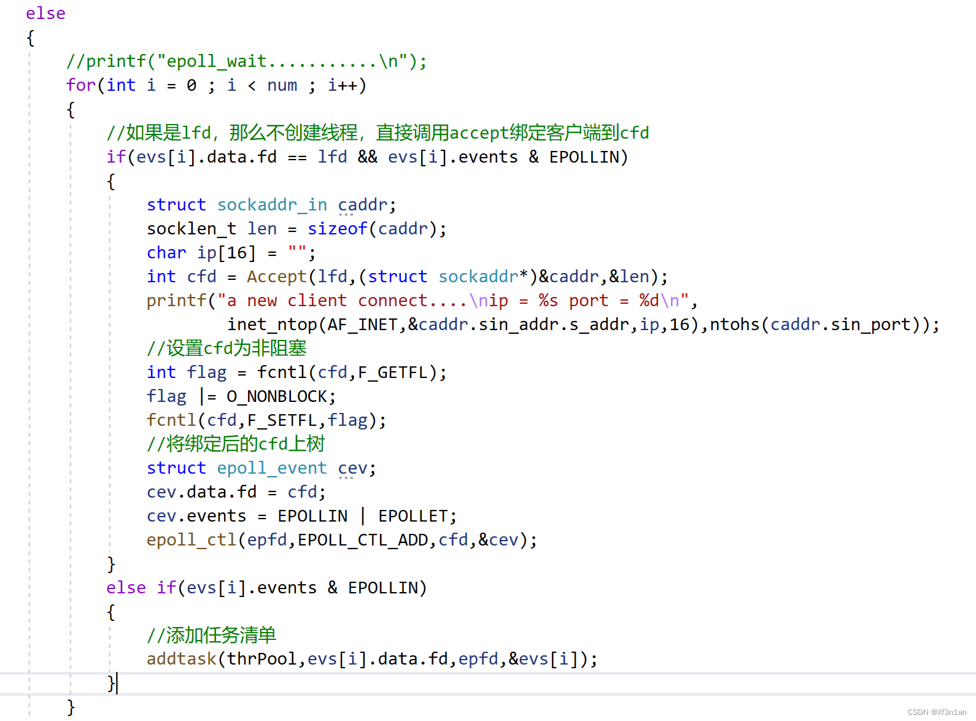Click 'EPOLLIN' in the lfd if condition
Image resolution: width=976 pixels, height=721 pixels.
pyautogui.click(x=584, y=157)
